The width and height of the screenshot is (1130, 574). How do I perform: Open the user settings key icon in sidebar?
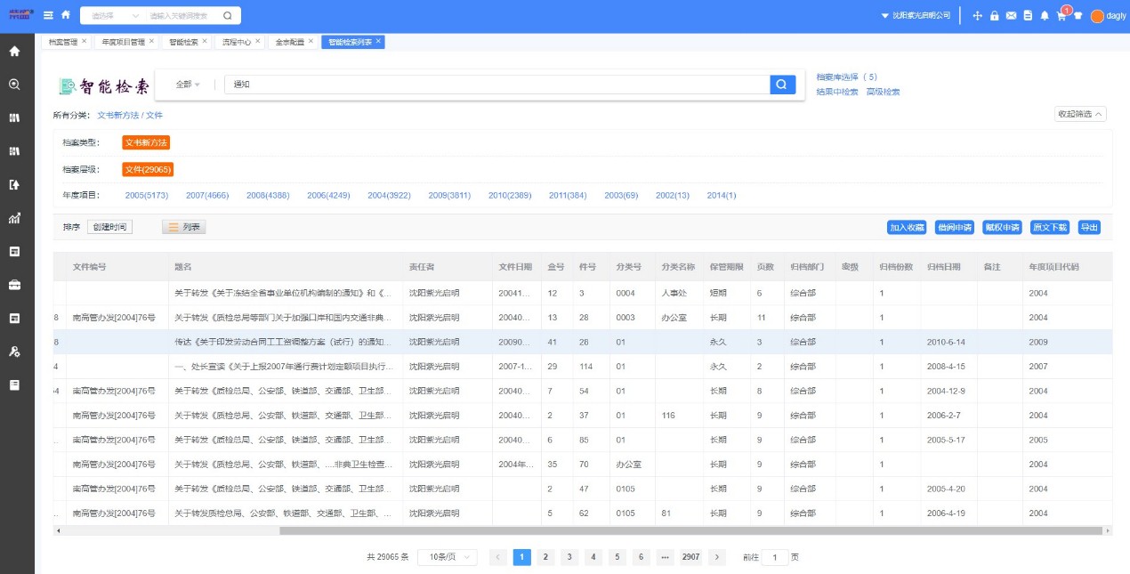pyautogui.click(x=14, y=352)
